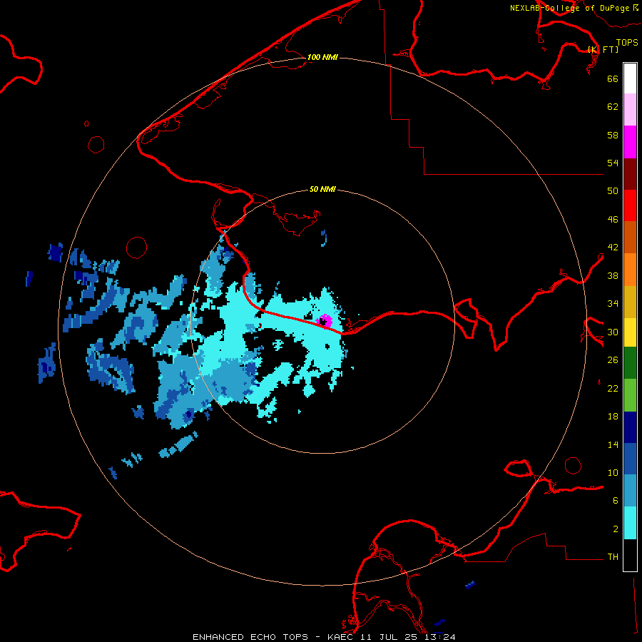Click the orange 38 kft legend swatch
Image resolution: width=642 pixels, height=642 pixels.
[630, 269]
